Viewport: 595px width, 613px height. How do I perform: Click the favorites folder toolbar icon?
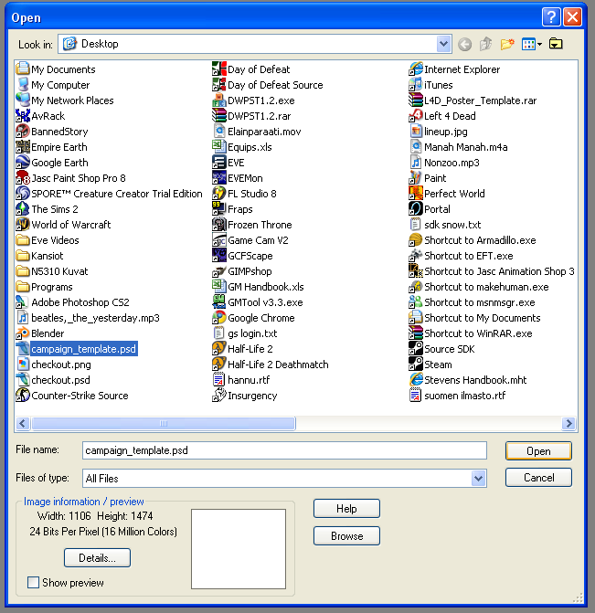point(556,44)
